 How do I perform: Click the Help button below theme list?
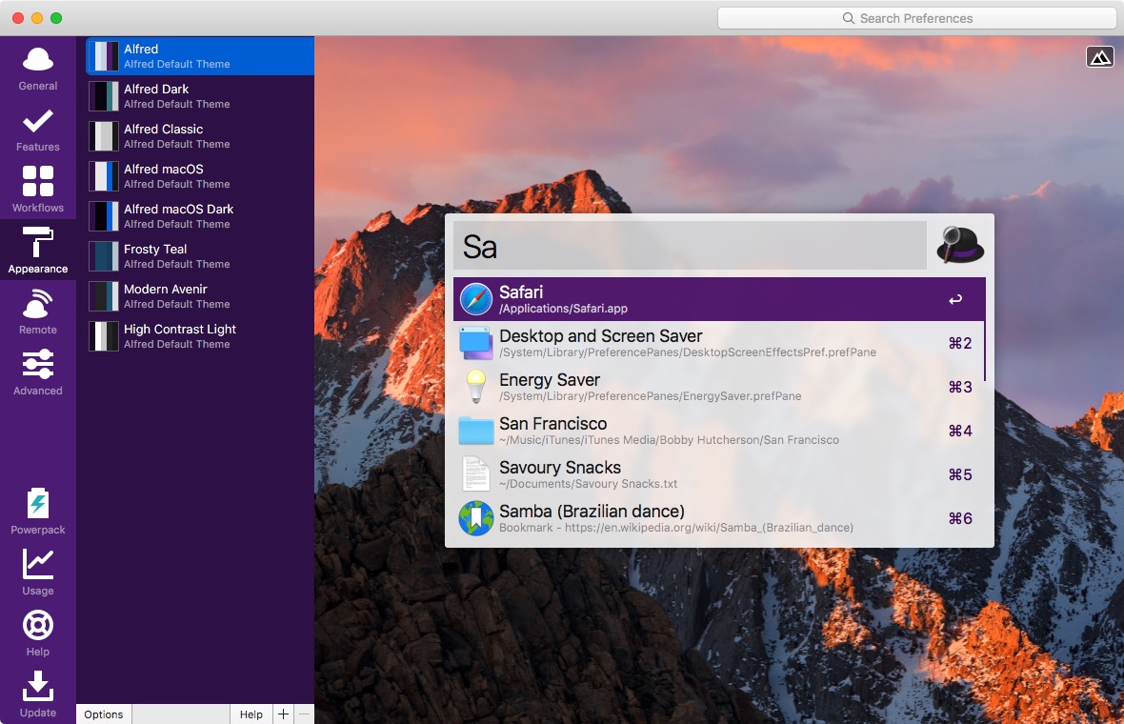tap(251, 714)
